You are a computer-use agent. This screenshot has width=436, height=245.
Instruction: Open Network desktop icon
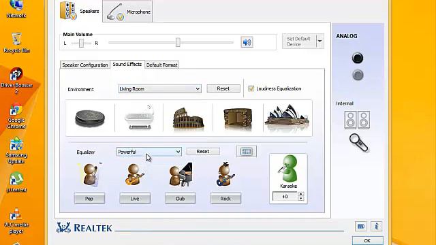[16, 9]
